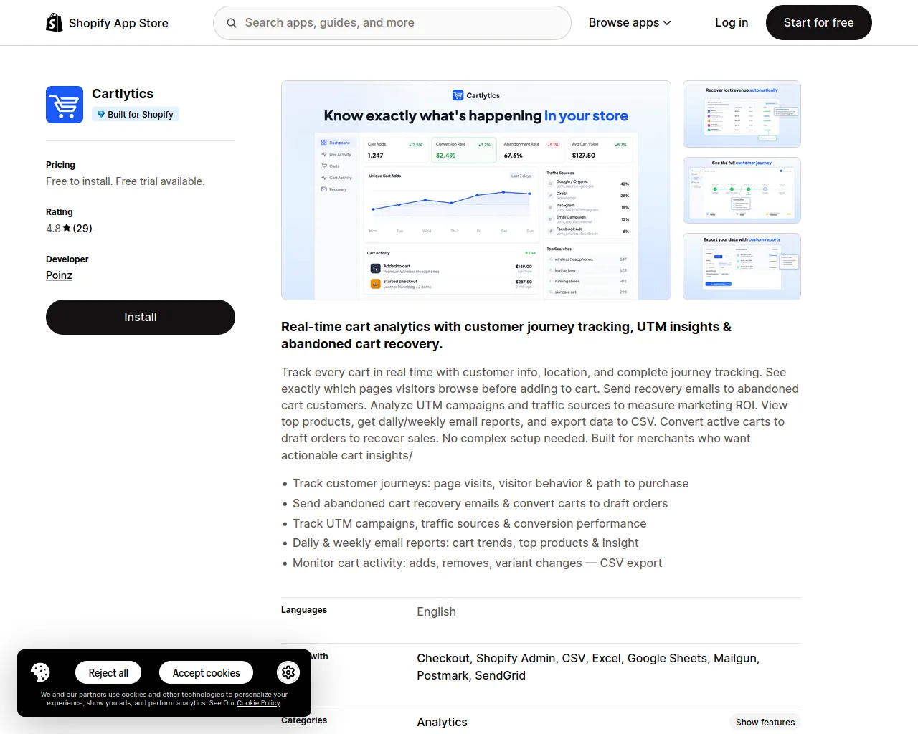Click the Shopify App Store logo
The image size is (918, 734).
click(x=106, y=22)
